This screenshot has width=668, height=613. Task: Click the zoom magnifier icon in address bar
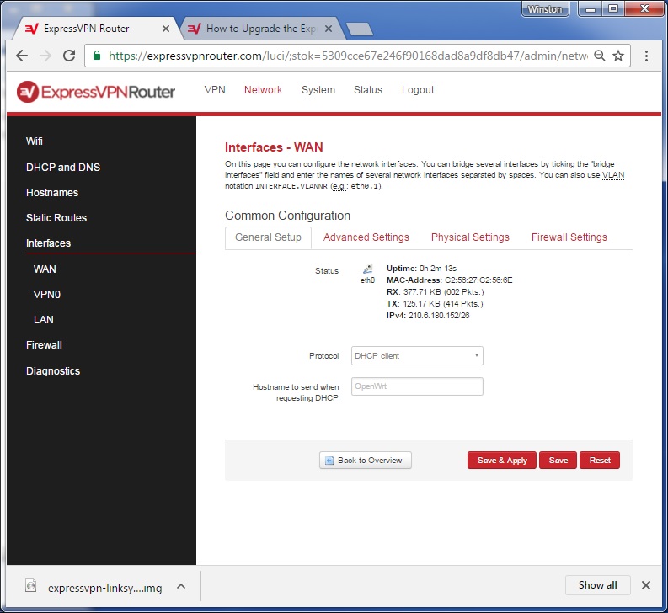599,56
